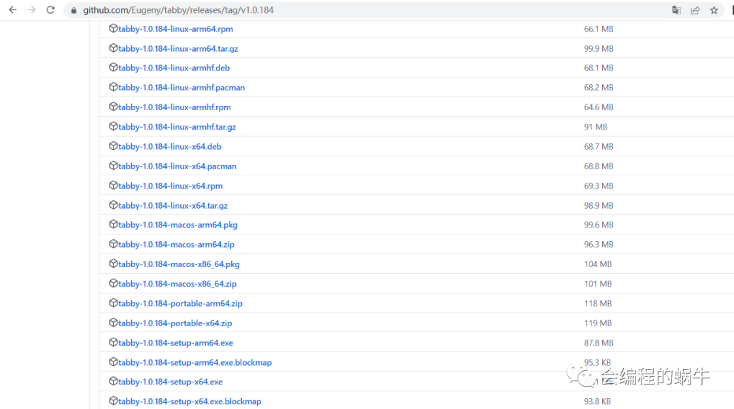Click package icon beside portable-x64.zip
This screenshot has height=409, width=734.
coord(113,323)
